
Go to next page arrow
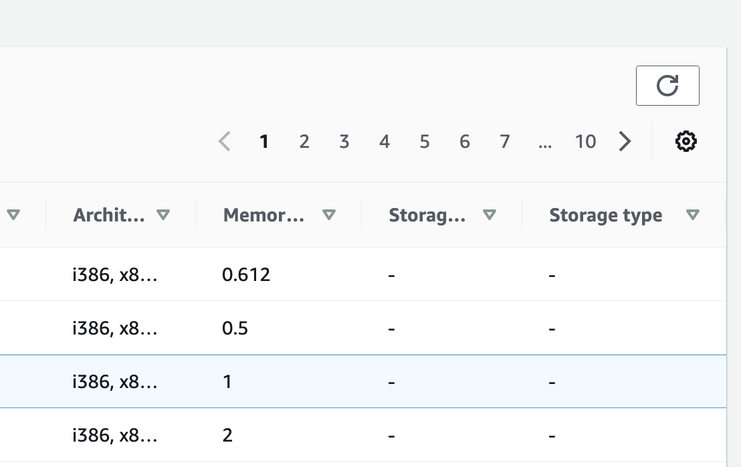coord(625,141)
